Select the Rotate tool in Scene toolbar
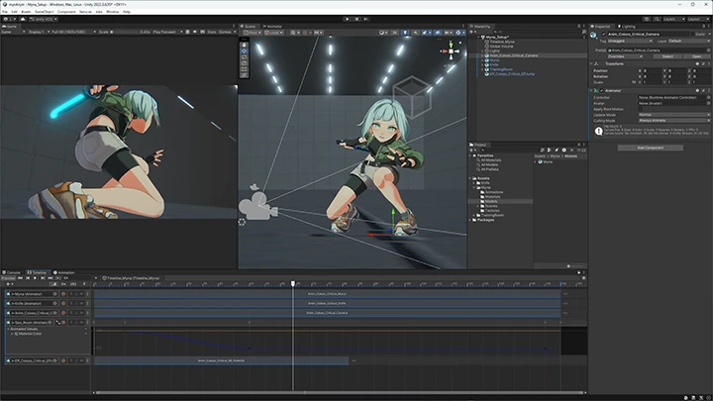Screen dimensions: 713x401 (x=245, y=57)
